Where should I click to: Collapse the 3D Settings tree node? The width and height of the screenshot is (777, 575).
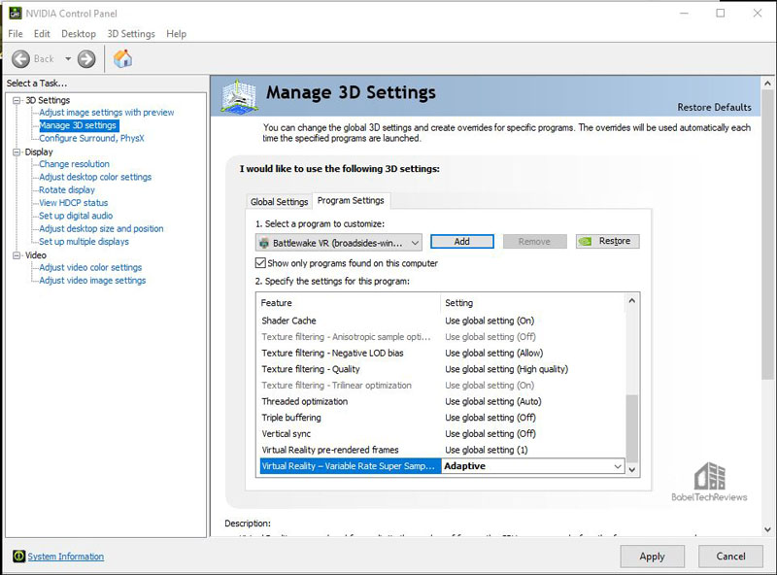[17, 100]
